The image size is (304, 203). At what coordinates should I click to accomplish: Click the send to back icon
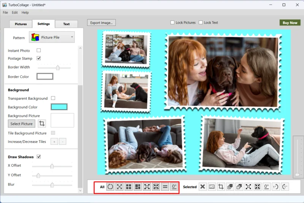coord(239,187)
